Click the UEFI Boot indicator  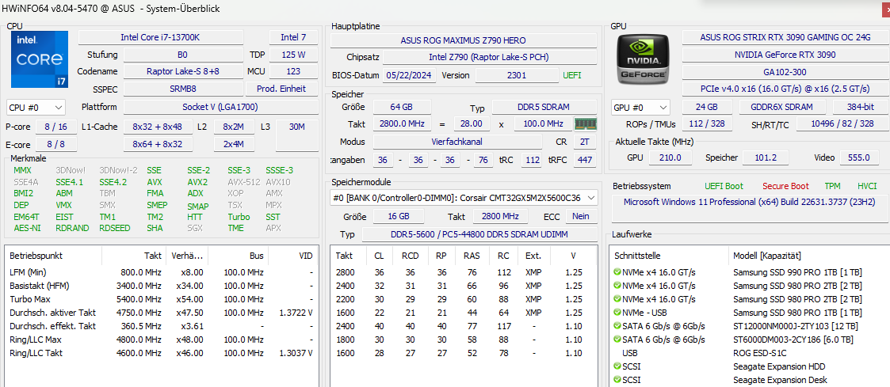coord(724,186)
